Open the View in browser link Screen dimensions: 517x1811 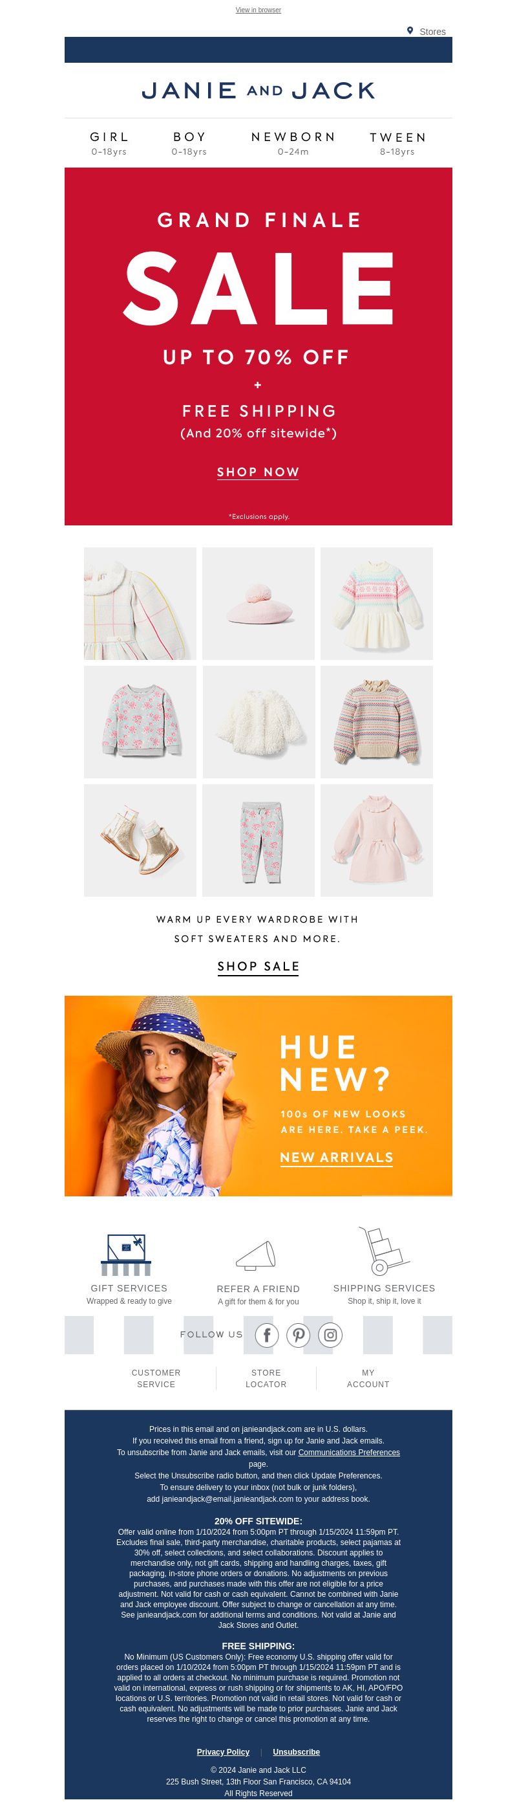click(258, 10)
